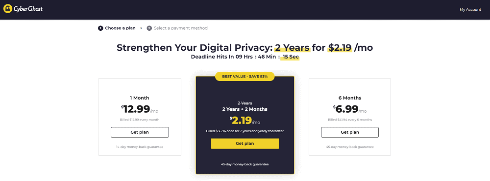Click the 45-day guarantee on the dark card
Viewport: 490px width, 181px height.
(245, 164)
